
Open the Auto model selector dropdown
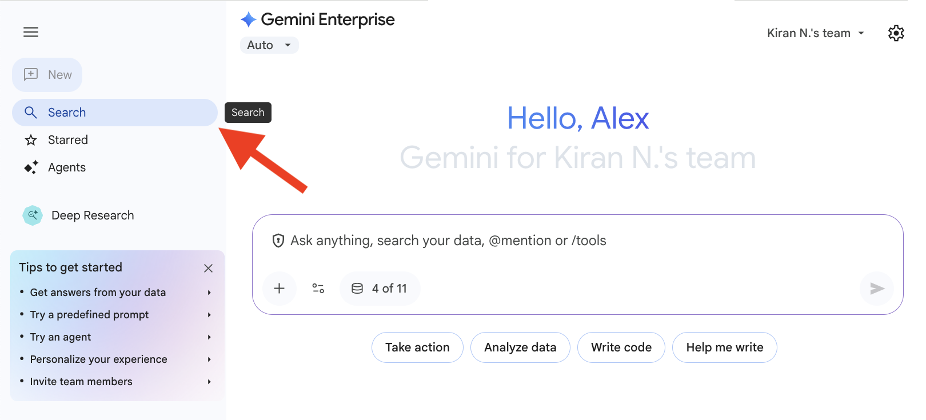click(269, 45)
